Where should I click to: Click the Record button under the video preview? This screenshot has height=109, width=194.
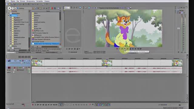click(x=117, y=49)
